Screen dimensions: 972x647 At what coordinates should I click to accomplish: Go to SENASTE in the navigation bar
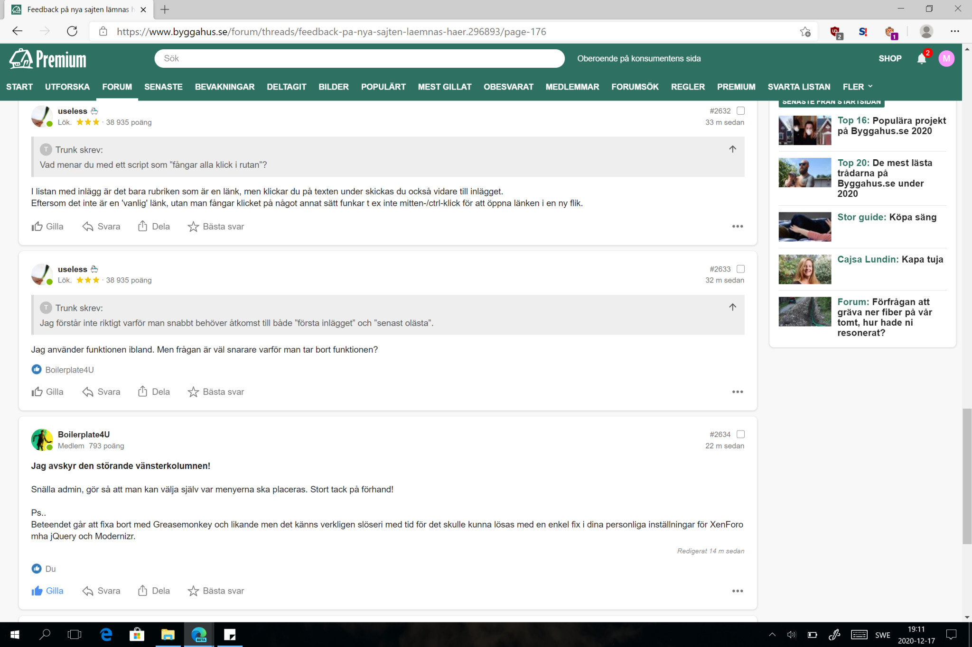tap(163, 87)
